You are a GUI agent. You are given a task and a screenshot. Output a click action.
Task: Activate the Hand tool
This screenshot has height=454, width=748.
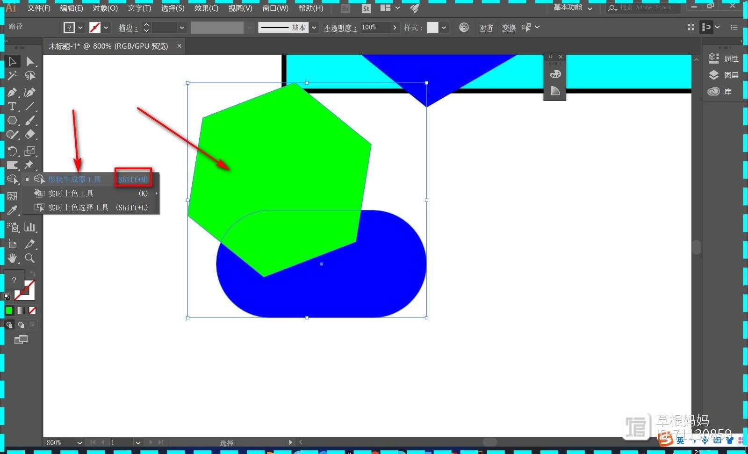click(x=12, y=258)
